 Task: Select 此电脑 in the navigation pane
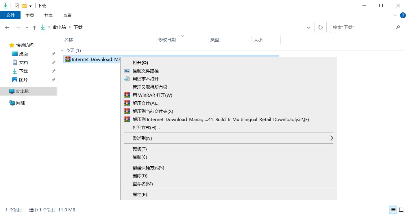(x=28, y=91)
